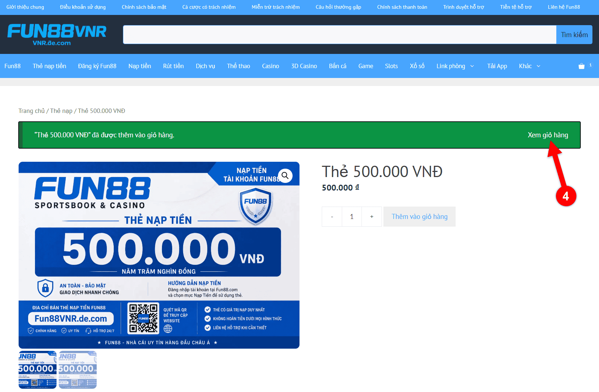The image size is (599, 392).
Task: Open the Slots menu item
Action: [x=391, y=66]
